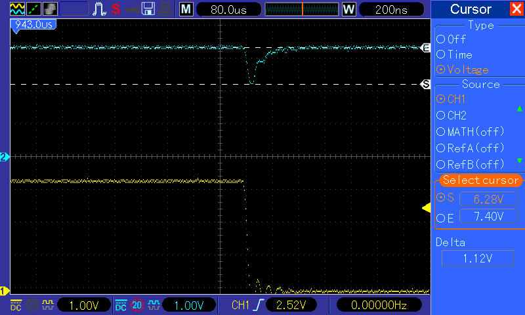Click the red-circled CH2 20MHz bandwidth icon
Image resolution: width=525 pixels, height=315 pixels.
point(137,305)
